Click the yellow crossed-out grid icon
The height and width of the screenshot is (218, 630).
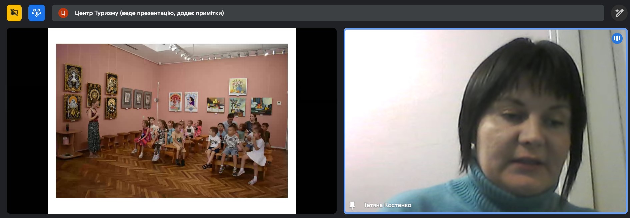[14, 13]
